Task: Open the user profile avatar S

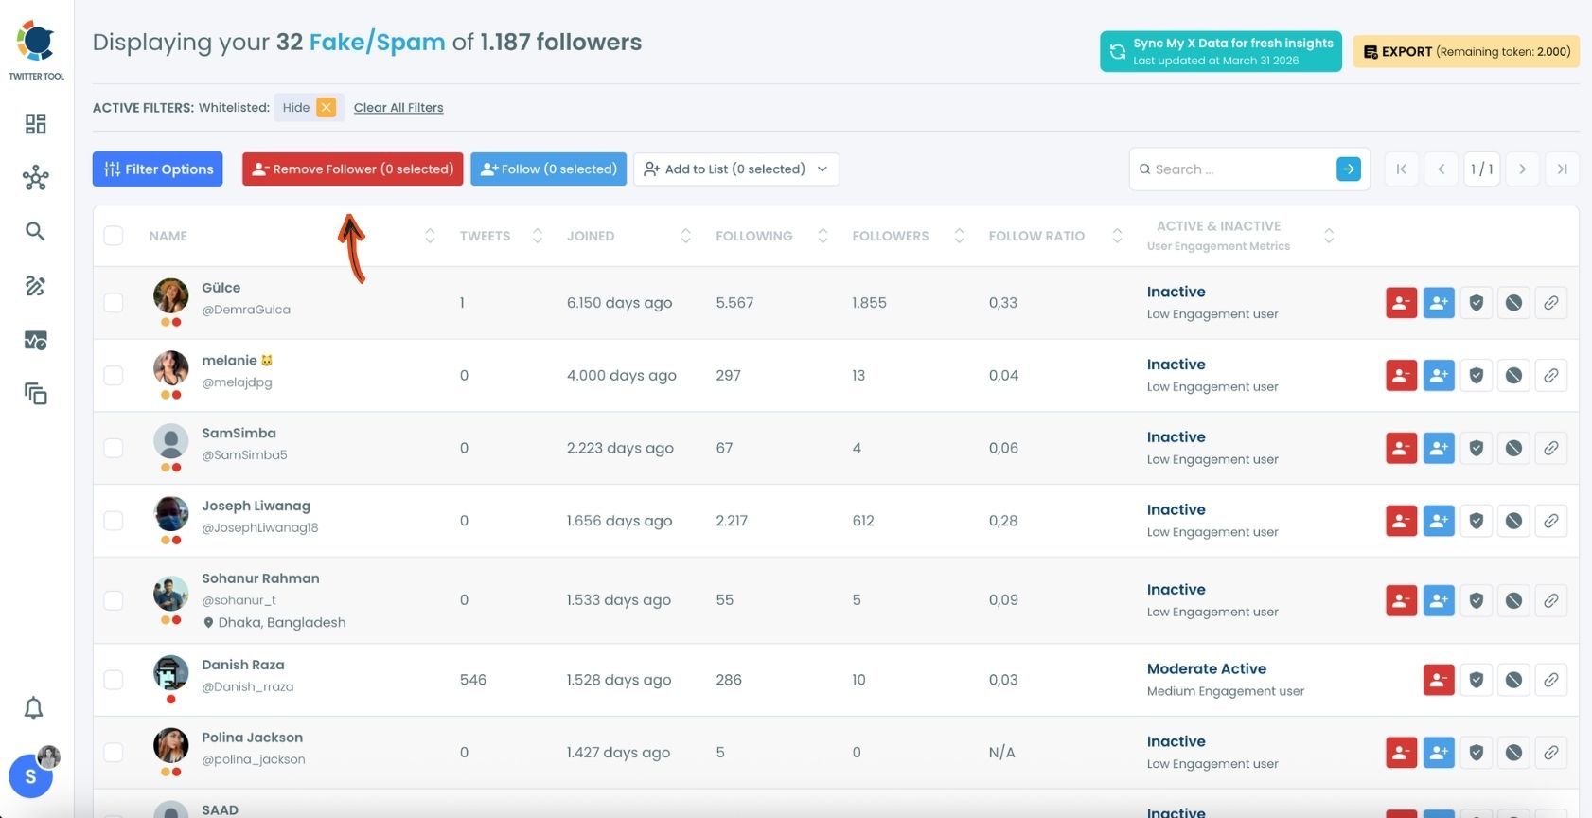Action: coord(30,776)
